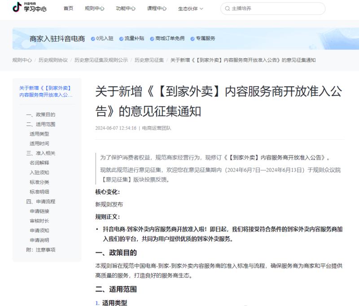The image size is (359, 306).
Task: Click the 电商运营团队 author text
Action: coord(157,128)
